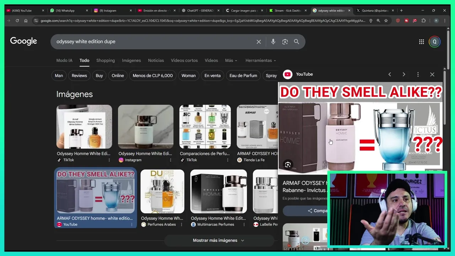
Task: Click the Compartir button in preview panel
Action: pos(305,210)
